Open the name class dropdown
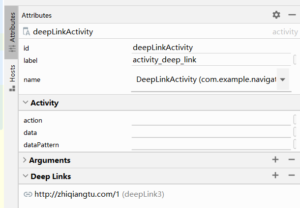 283,79
